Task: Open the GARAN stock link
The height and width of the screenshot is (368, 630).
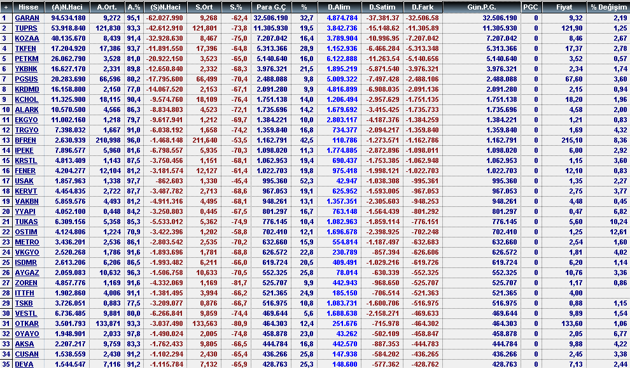Action: pos(27,18)
